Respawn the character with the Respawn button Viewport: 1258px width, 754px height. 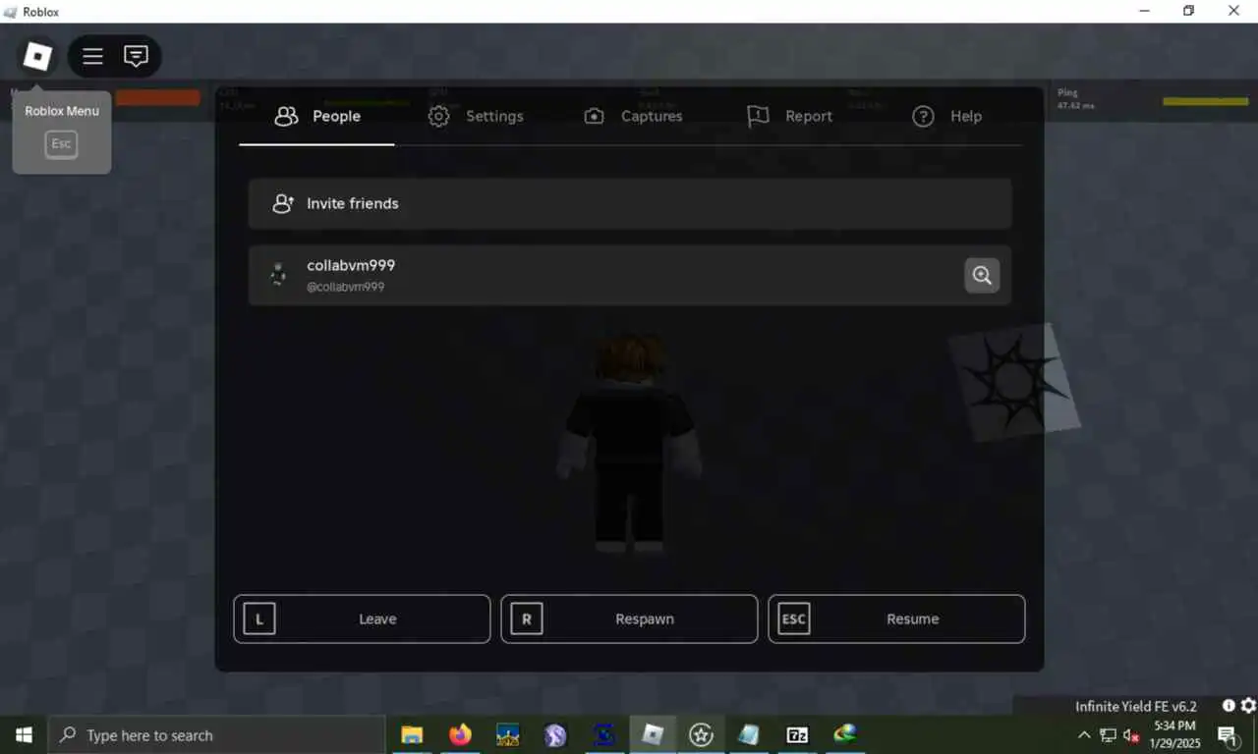(629, 619)
